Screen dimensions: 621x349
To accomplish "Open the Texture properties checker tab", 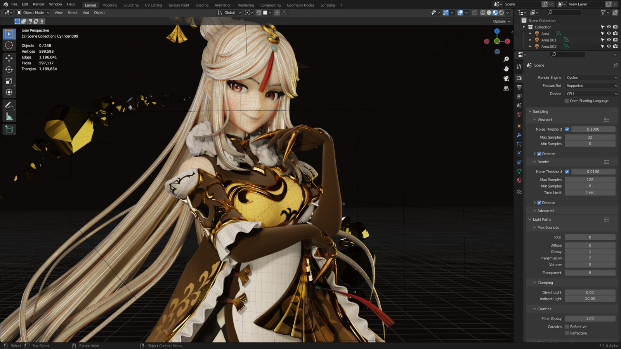I will (519, 192).
